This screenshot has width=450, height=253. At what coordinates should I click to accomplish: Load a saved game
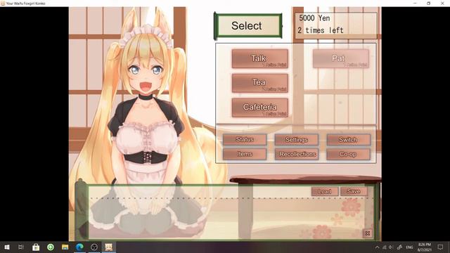(x=325, y=191)
